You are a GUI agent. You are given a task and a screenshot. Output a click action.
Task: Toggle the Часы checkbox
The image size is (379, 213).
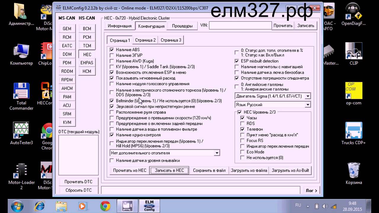(x=243, y=118)
